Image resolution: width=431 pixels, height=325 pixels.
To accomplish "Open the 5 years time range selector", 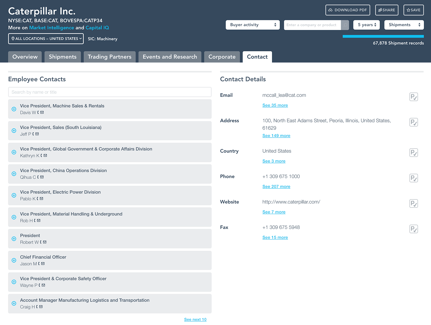I will click(366, 25).
